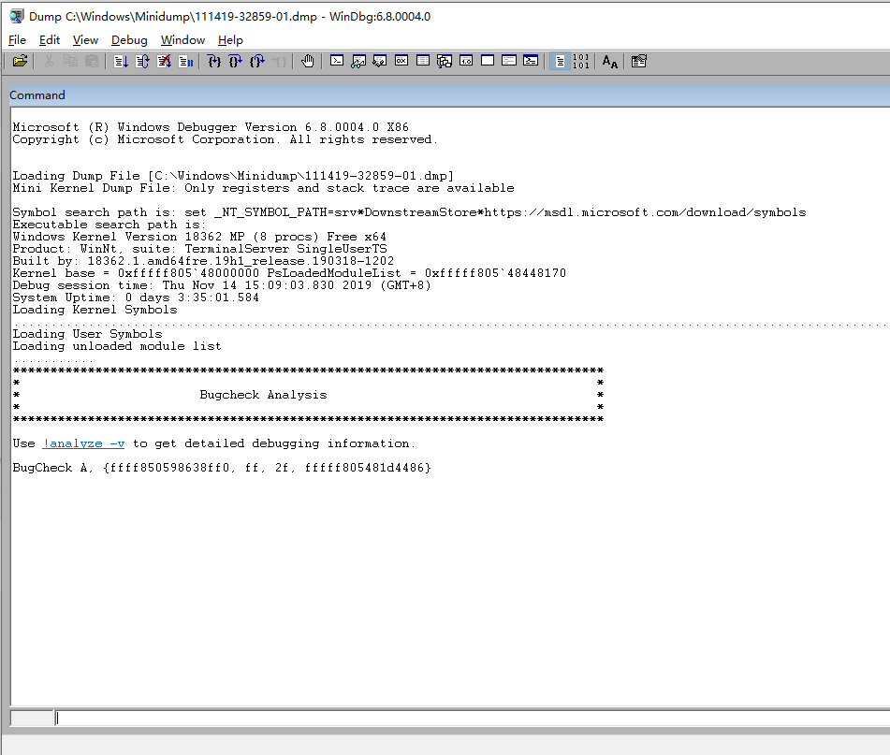Toggle source mode on with highlighted icon
This screenshot has width=890, height=755.
[559, 61]
